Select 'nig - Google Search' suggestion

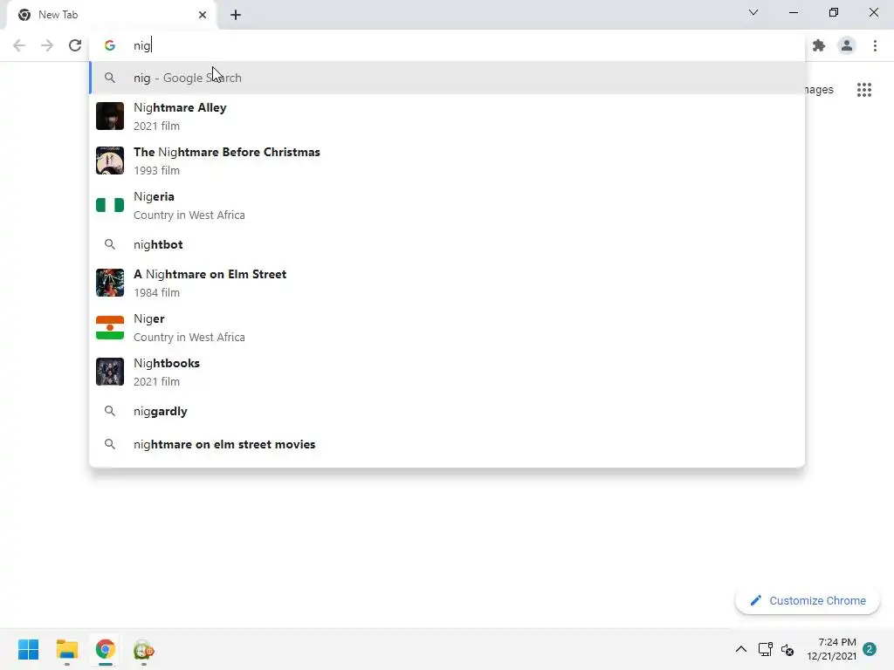tap(447, 78)
